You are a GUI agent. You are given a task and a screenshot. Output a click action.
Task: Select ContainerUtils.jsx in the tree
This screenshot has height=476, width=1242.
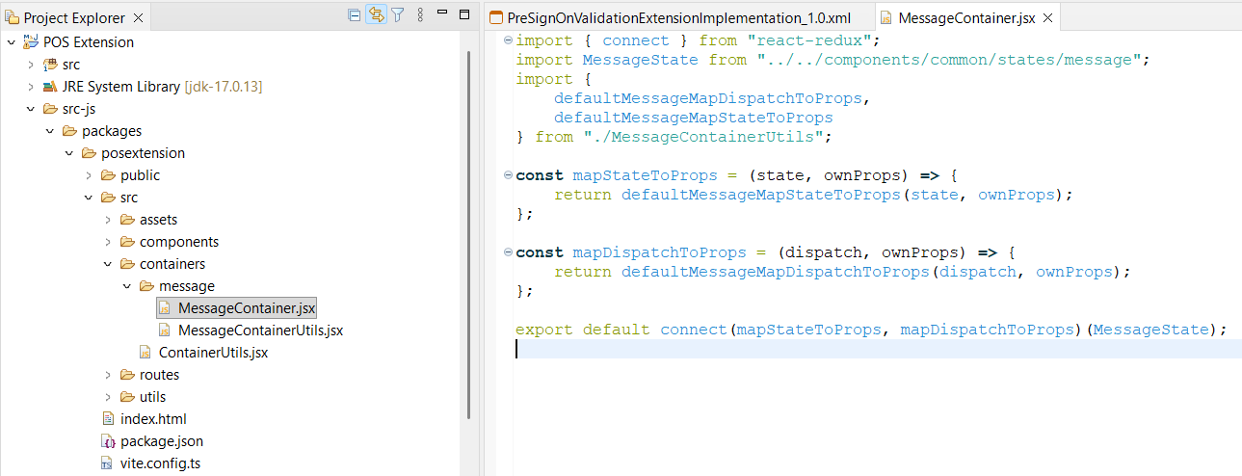coord(213,353)
